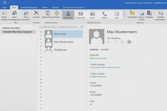Image resolution: width=167 pixels, height=111 pixels.
Task: Click the search magnifier icon
Action: (82, 27)
